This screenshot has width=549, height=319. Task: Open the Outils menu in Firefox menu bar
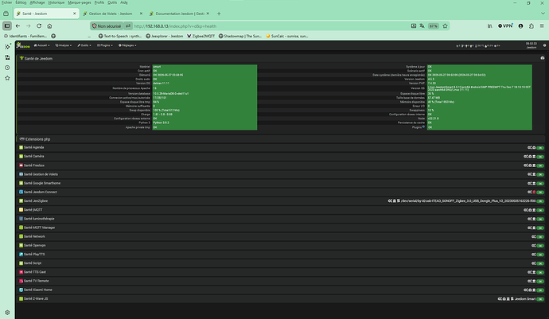(112, 2)
